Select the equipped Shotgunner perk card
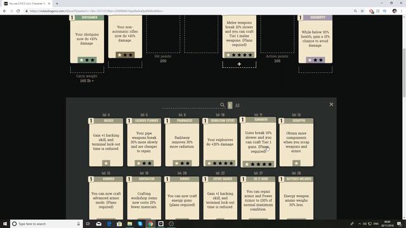Screen dimensions: 406x228 click(87, 39)
